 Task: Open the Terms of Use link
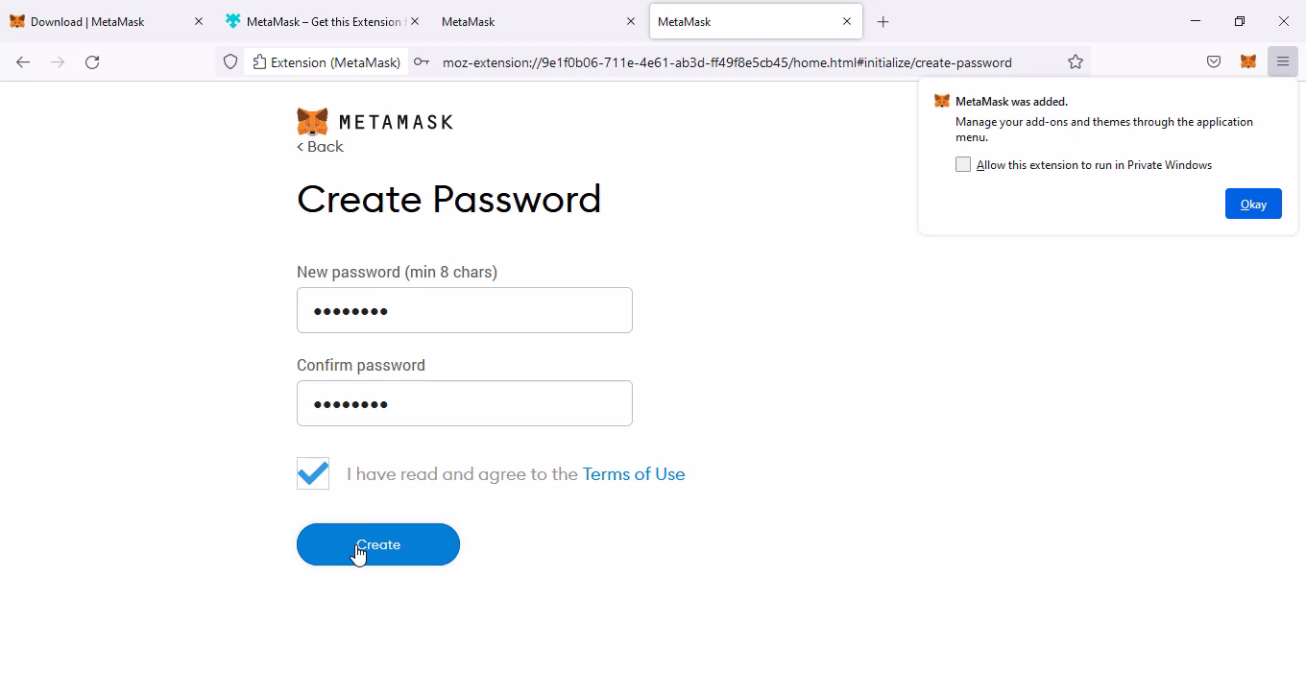coord(634,473)
